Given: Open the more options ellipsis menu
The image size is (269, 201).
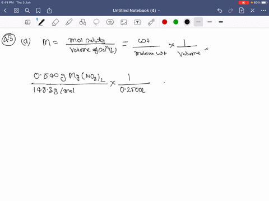Looking at the screenshot, I should [x=263, y=11].
